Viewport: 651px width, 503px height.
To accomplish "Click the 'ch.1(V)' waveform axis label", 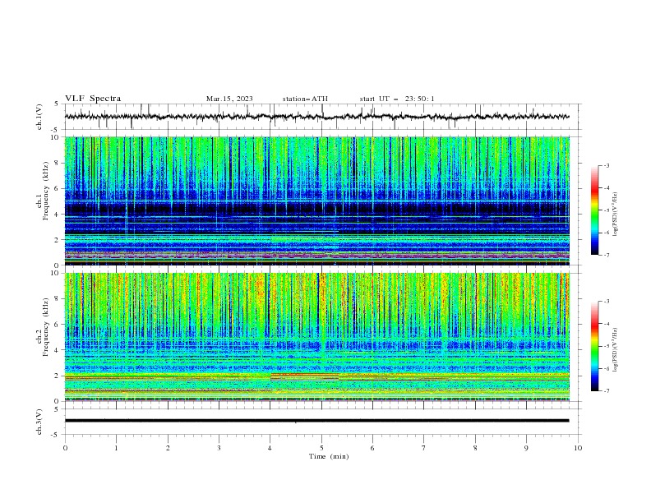I will tap(39, 117).
